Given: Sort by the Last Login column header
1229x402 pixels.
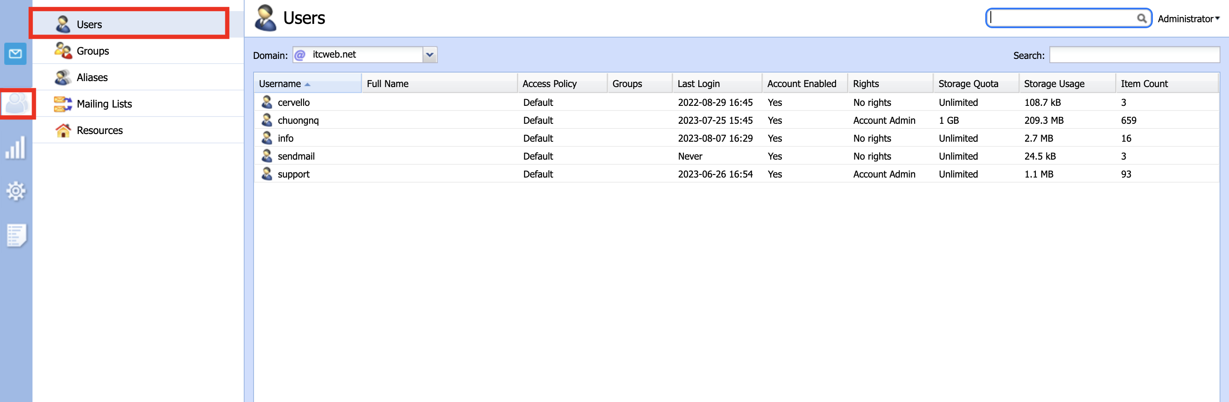Looking at the screenshot, I should (x=698, y=84).
